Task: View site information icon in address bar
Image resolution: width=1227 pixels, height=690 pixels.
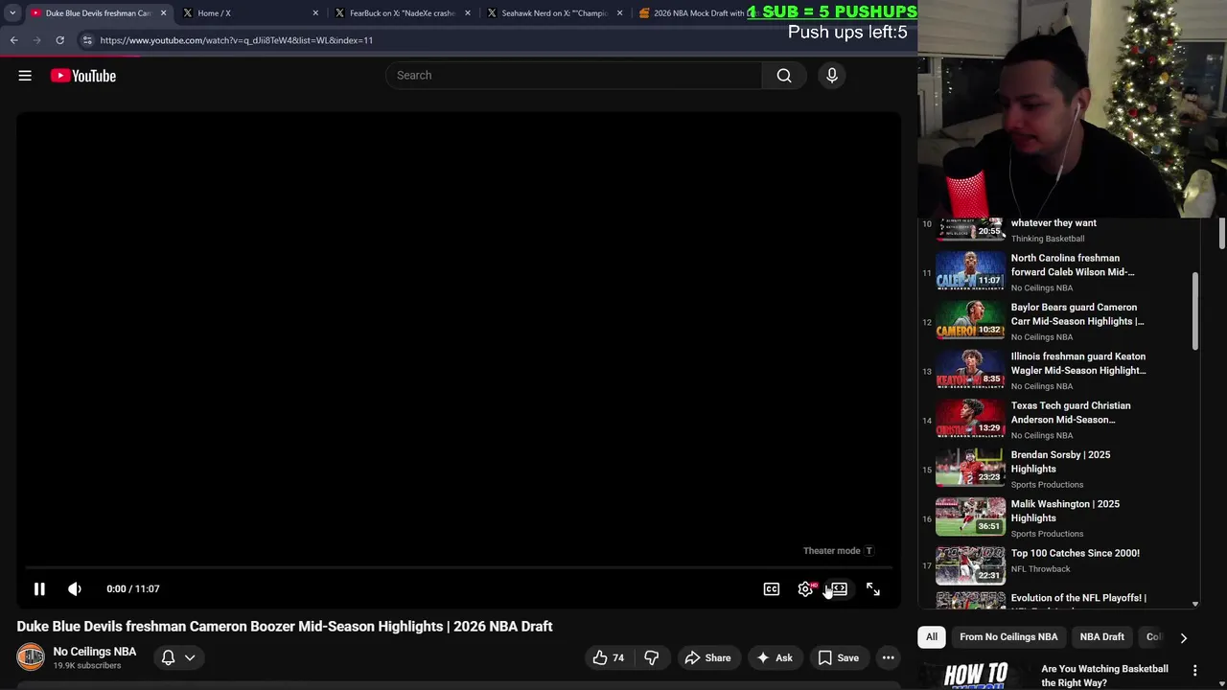Action: pyautogui.click(x=87, y=40)
